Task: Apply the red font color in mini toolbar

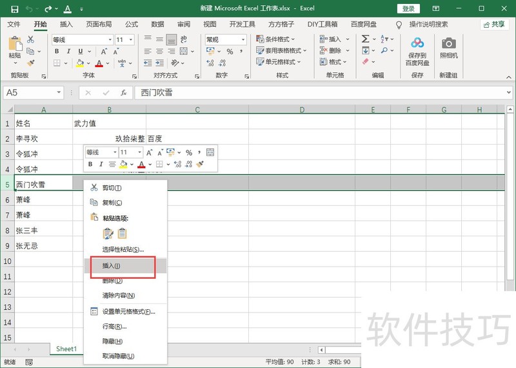Action: point(141,165)
